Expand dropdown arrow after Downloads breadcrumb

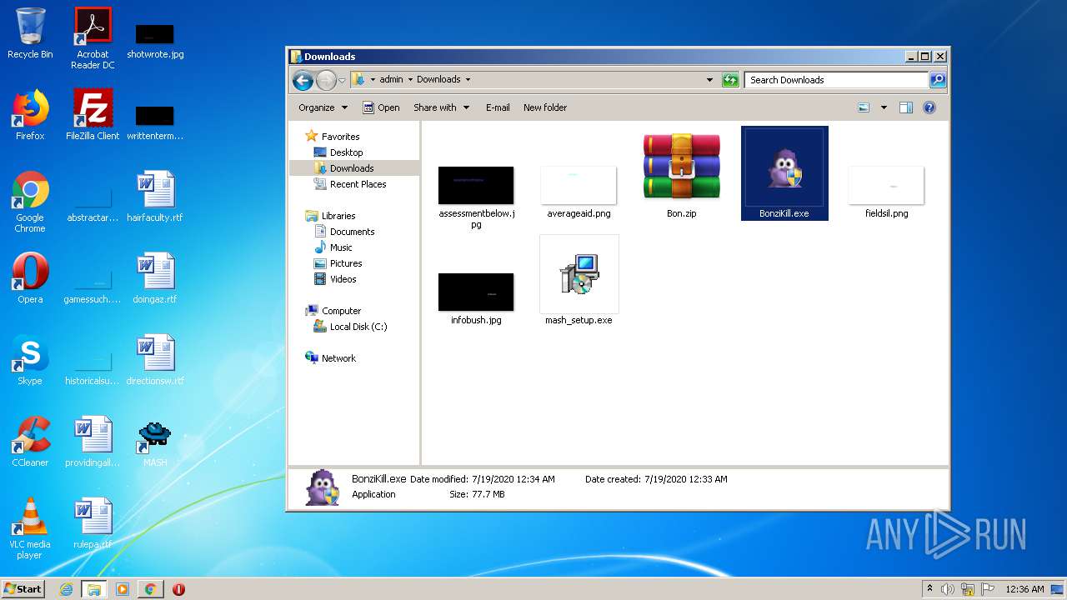(x=468, y=80)
